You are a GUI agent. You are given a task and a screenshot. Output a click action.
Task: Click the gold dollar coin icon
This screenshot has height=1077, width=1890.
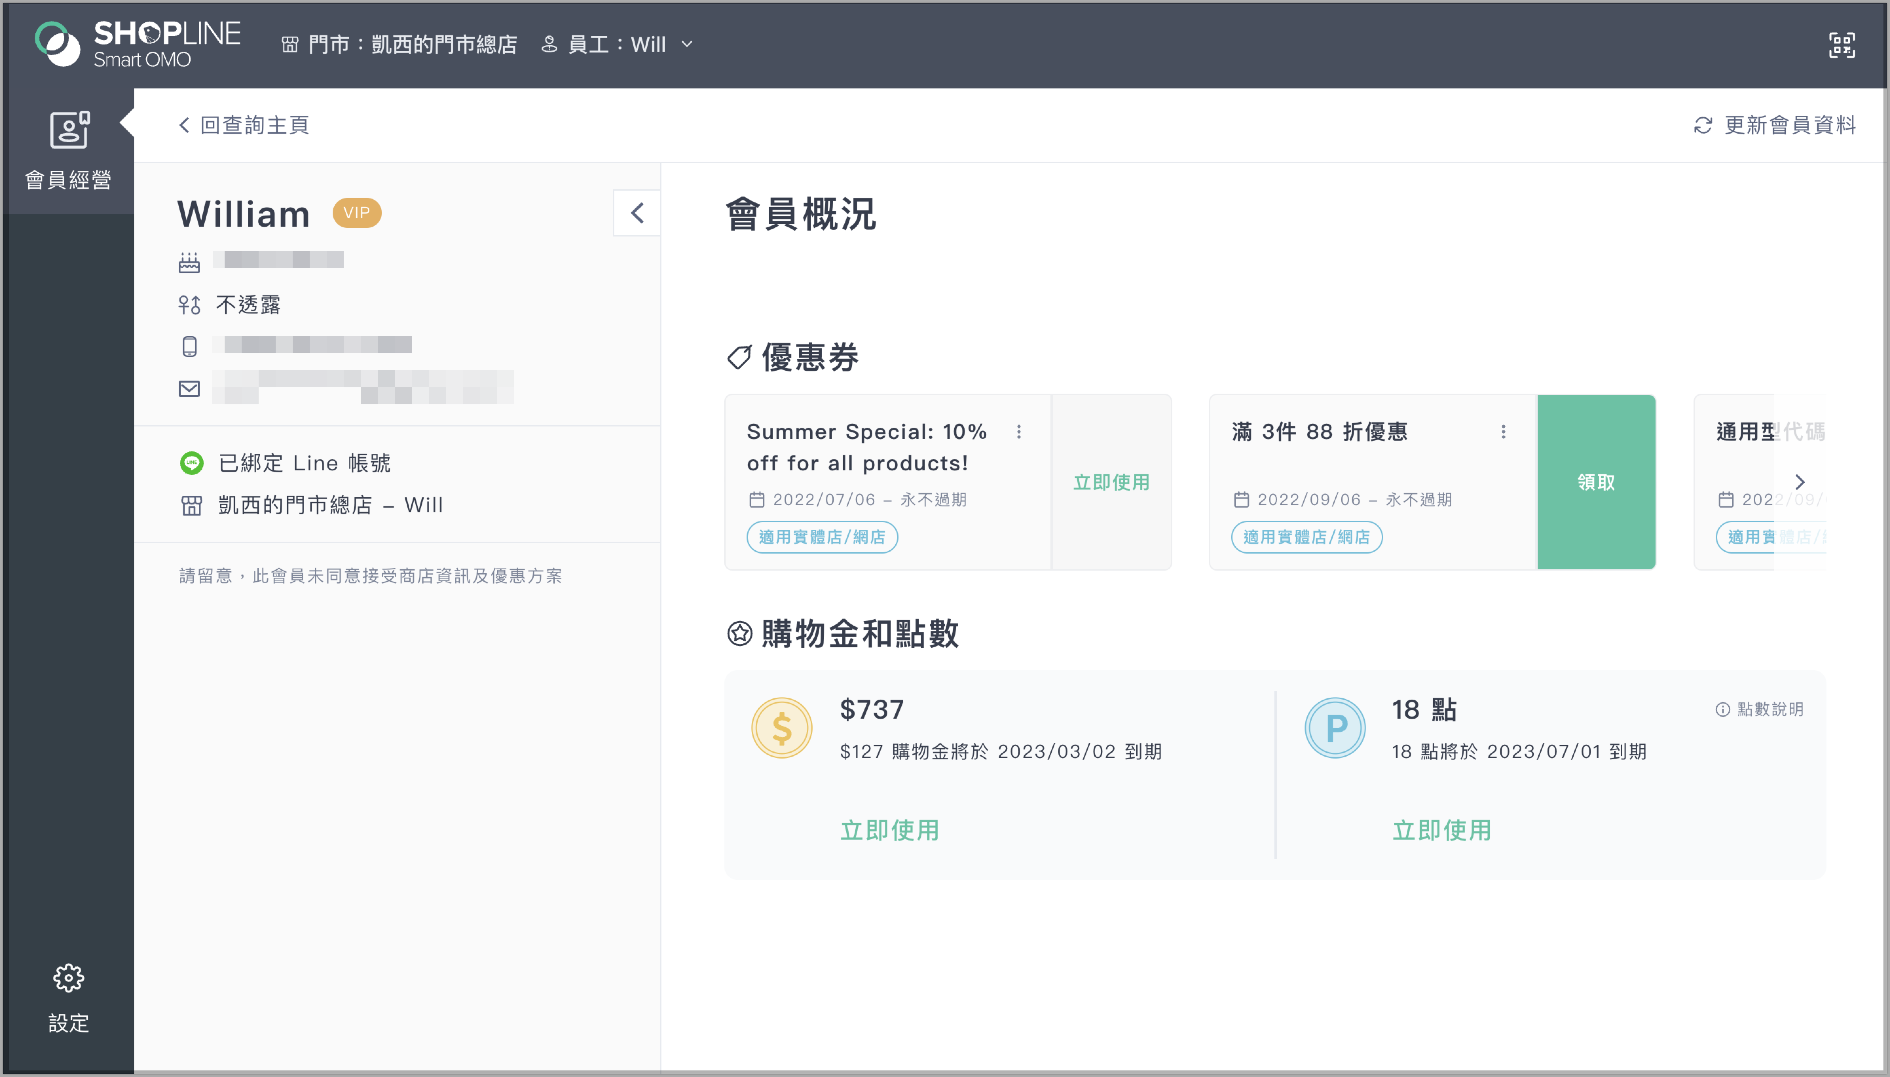[x=782, y=728]
